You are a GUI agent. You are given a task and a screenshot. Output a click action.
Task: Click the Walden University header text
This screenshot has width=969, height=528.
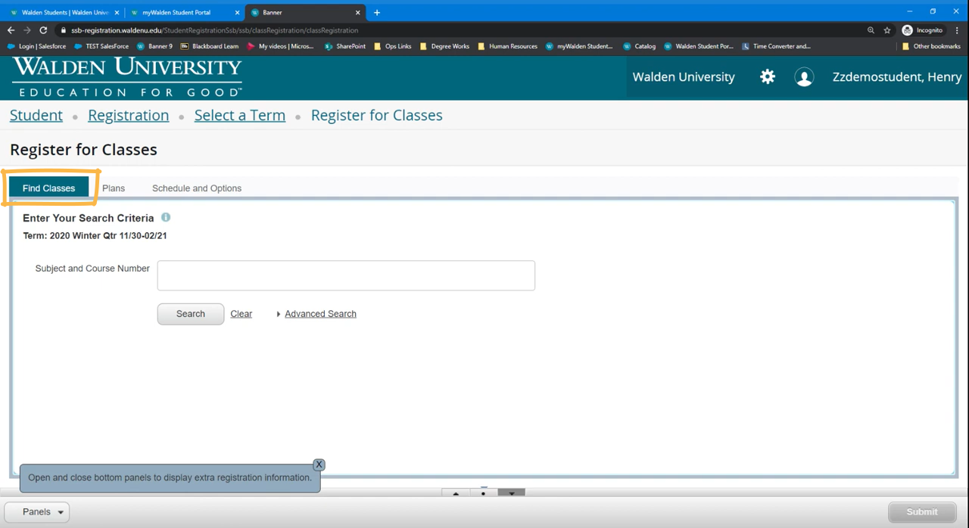[684, 77]
